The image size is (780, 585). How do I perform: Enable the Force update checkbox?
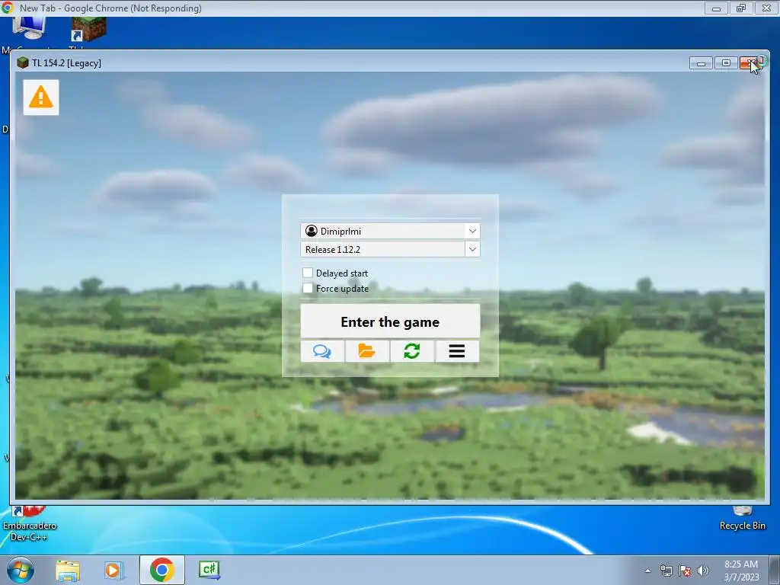click(x=308, y=288)
